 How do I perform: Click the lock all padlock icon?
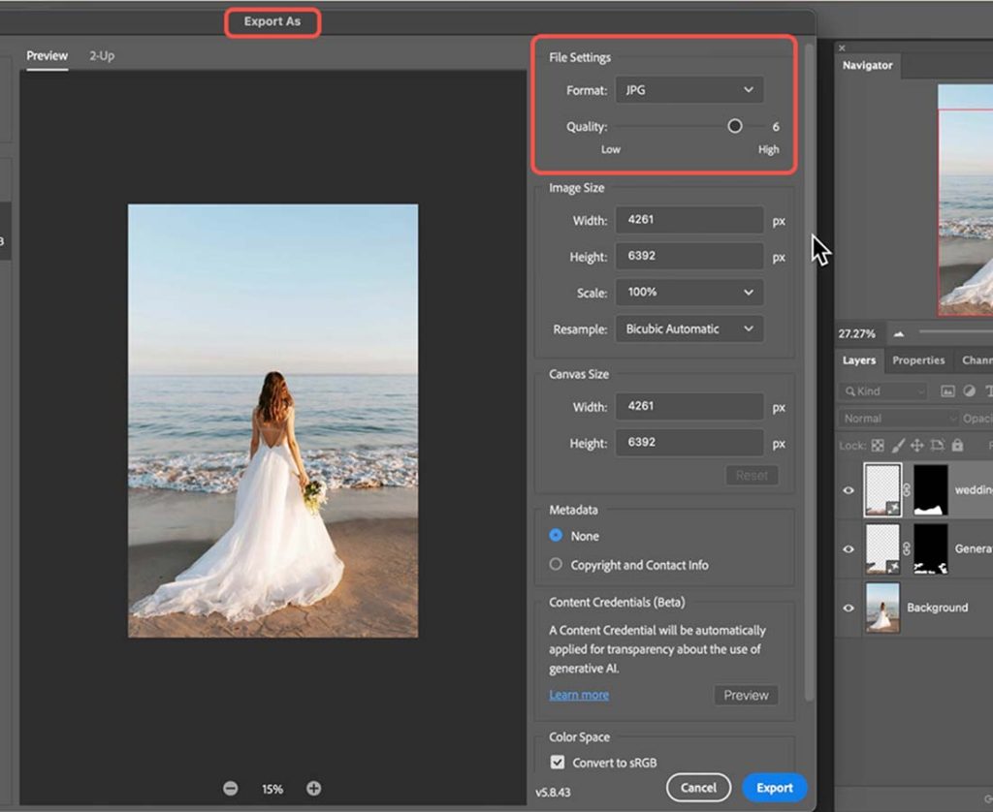pyautogui.click(x=957, y=446)
